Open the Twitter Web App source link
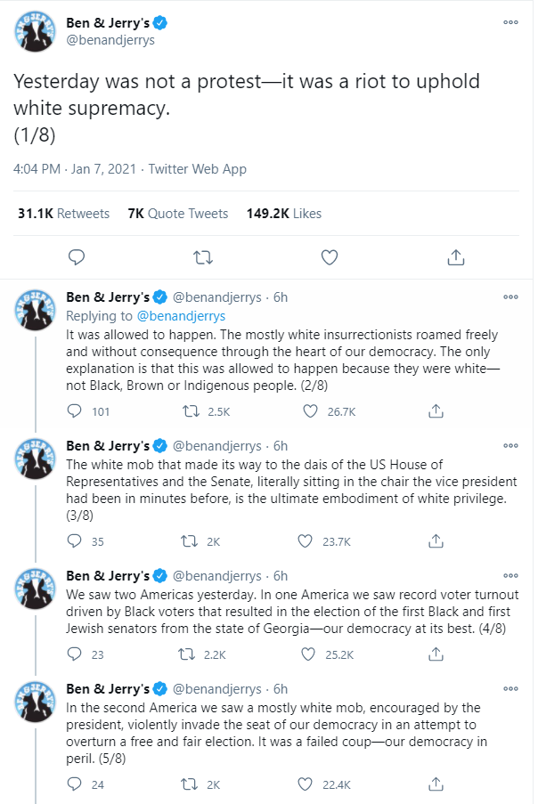This screenshot has height=804, width=538. coord(198,168)
